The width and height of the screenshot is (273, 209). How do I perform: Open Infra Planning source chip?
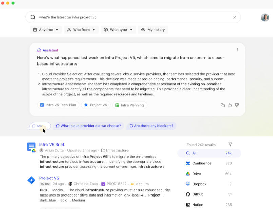tap(130, 105)
